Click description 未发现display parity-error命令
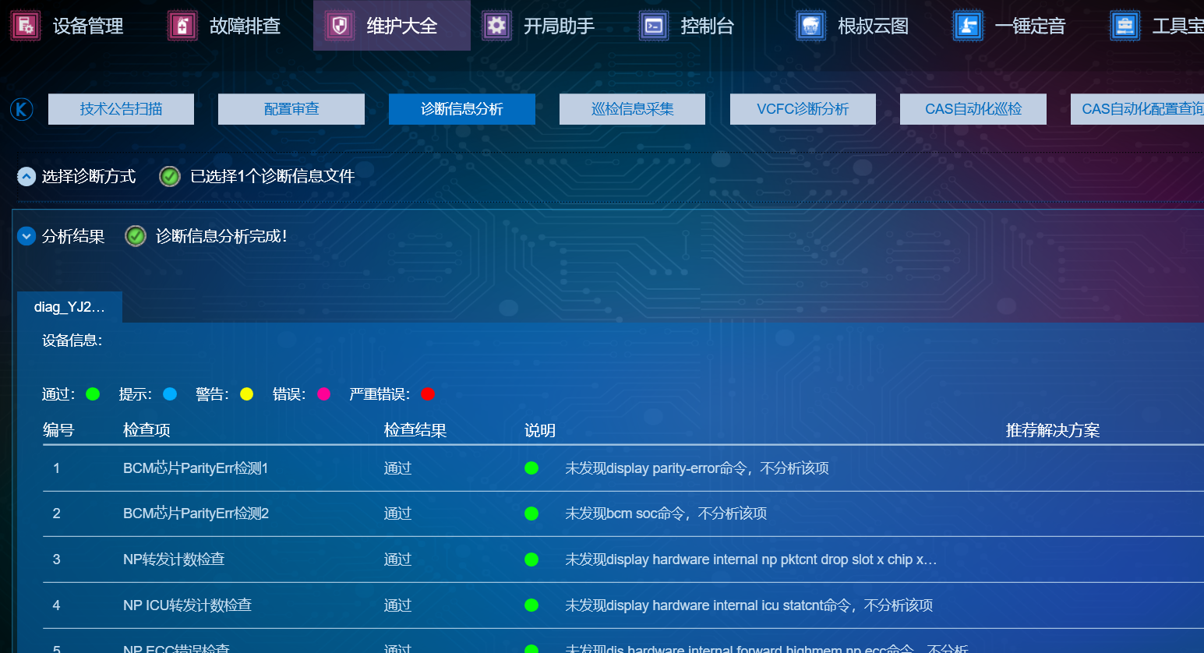 point(697,468)
